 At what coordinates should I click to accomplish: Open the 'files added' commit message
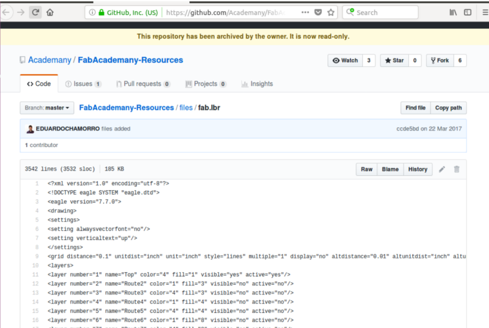116,129
